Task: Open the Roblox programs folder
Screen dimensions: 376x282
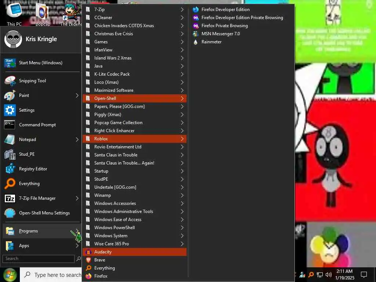Action: pos(134,139)
